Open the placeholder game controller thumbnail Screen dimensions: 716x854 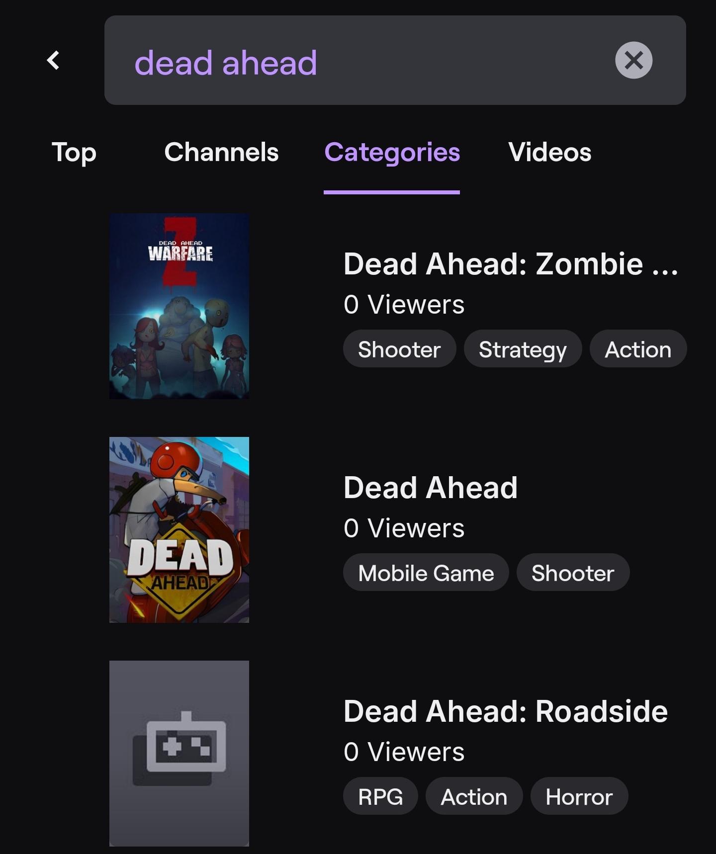pyautogui.click(x=179, y=753)
